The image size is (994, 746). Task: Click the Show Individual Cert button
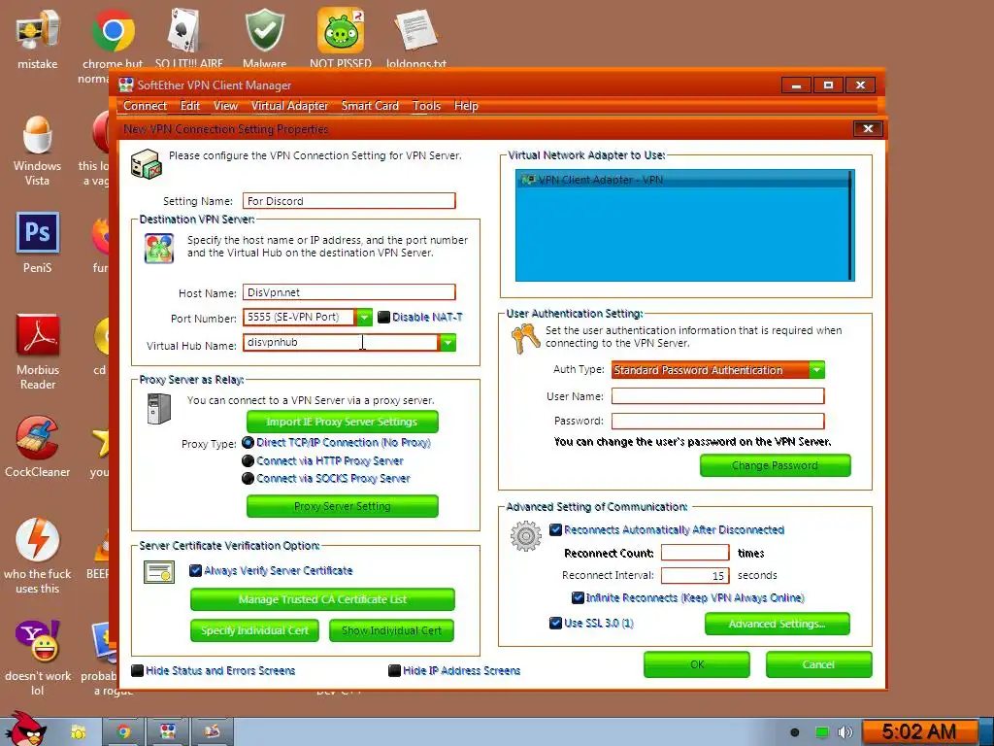click(392, 630)
